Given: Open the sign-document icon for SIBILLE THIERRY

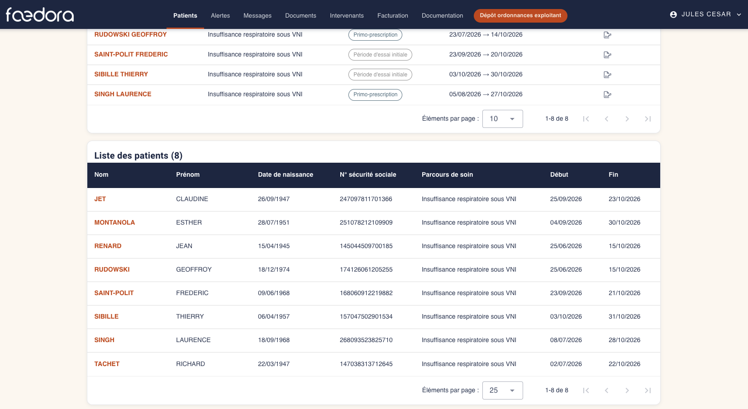Looking at the screenshot, I should tap(607, 75).
